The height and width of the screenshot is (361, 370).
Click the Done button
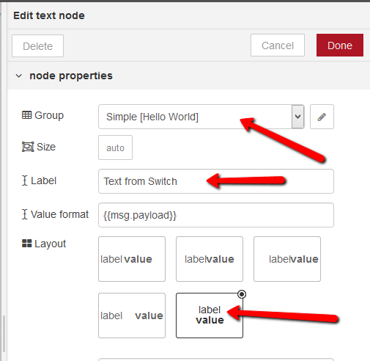(x=340, y=45)
